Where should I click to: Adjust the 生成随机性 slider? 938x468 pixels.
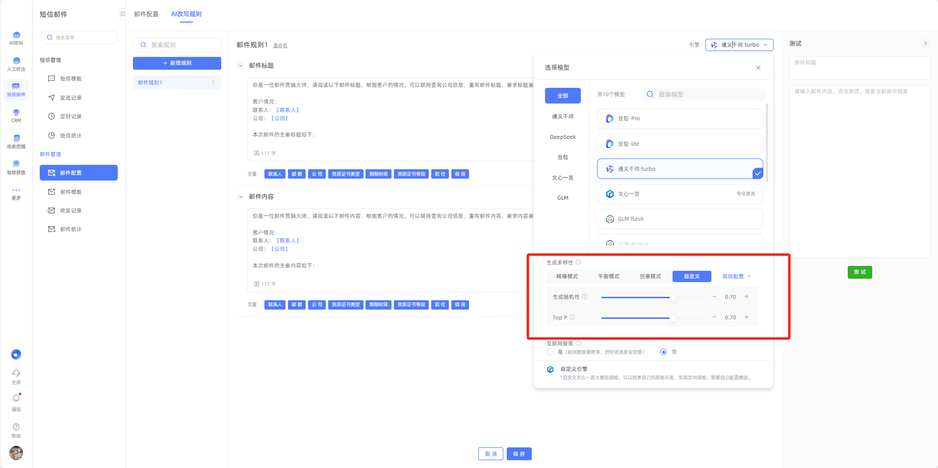click(x=652, y=297)
